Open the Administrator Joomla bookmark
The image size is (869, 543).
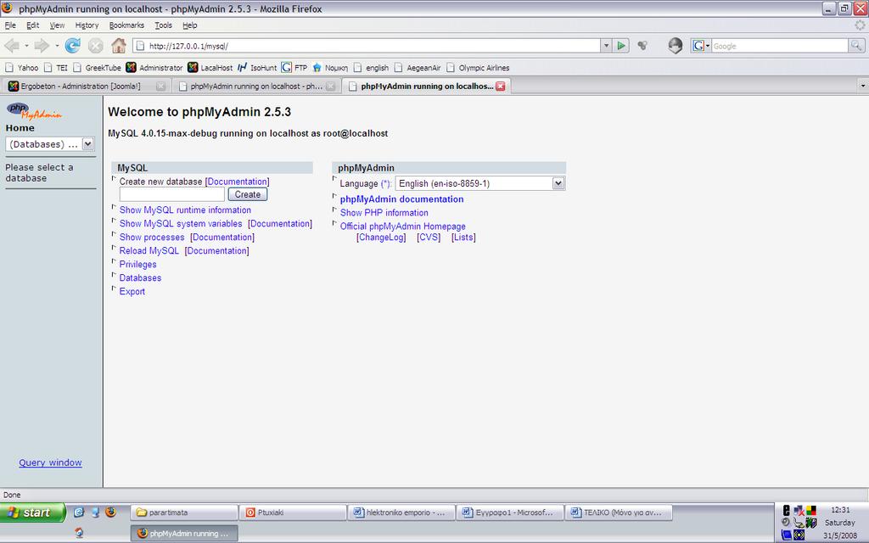coord(154,68)
